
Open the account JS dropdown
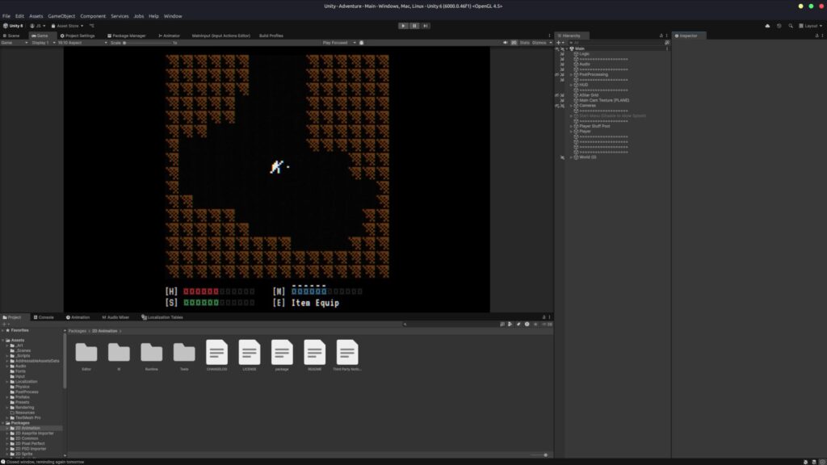pyautogui.click(x=38, y=26)
